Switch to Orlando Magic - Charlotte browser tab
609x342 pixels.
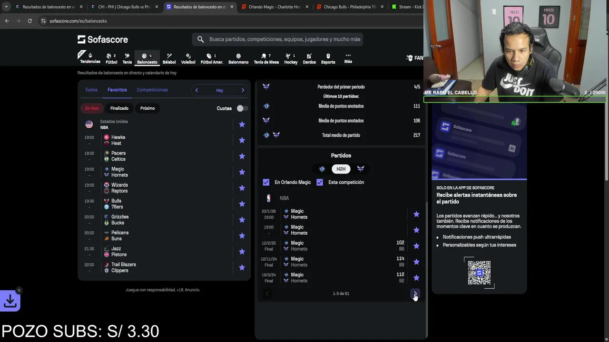[275, 7]
